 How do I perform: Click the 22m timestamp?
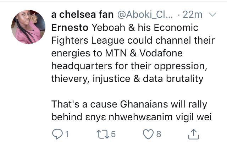pyautogui.click(x=194, y=15)
